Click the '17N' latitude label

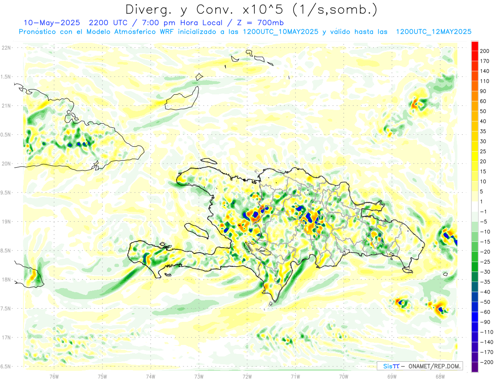click(x=6, y=337)
